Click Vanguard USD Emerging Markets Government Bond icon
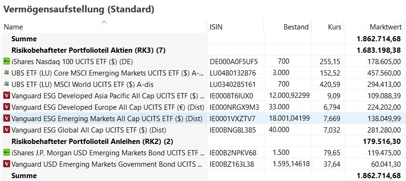The width and height of the screenshot is (406, 181). pyautogui.click(x=7, y=164)
